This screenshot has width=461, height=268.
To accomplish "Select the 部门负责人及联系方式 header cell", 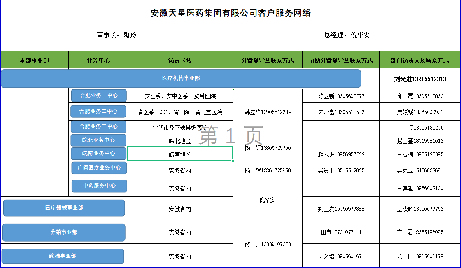I will point(420,60).
